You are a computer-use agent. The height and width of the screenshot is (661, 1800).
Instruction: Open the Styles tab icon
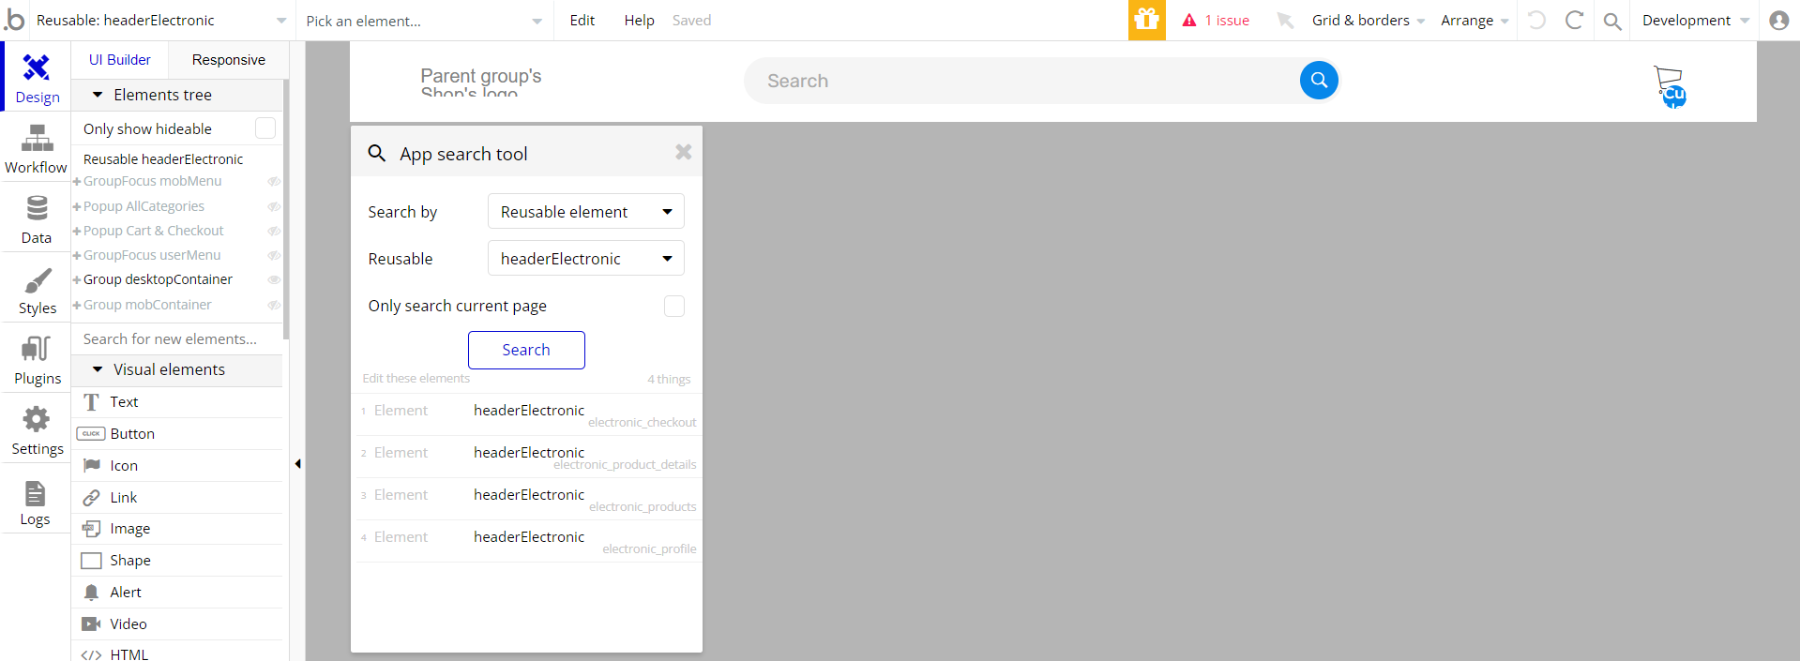(x=37, y=280)
